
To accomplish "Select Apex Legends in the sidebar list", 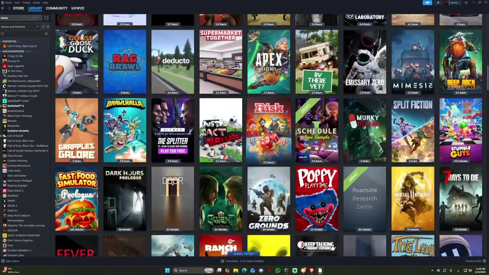I will [x=16, y=66].
